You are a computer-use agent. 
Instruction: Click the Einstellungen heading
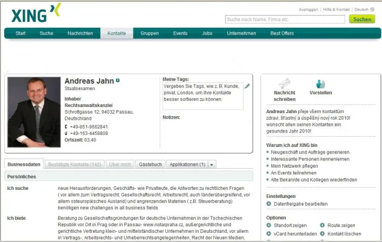(280, 196)
